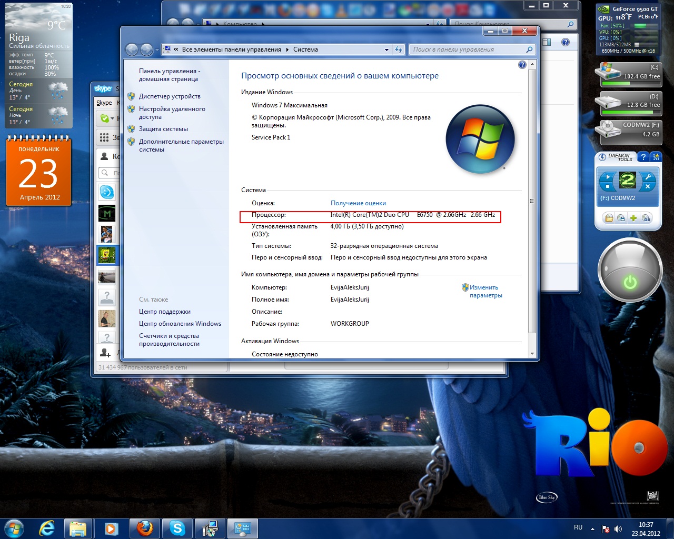Click help icon in background Computer window
This screenshot has width=674, height=539.
coord(566,43)
